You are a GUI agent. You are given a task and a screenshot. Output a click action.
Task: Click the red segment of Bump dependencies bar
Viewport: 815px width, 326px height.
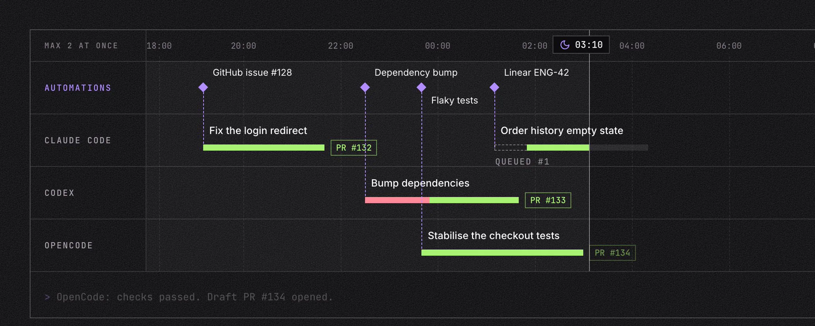coord(397,200)
